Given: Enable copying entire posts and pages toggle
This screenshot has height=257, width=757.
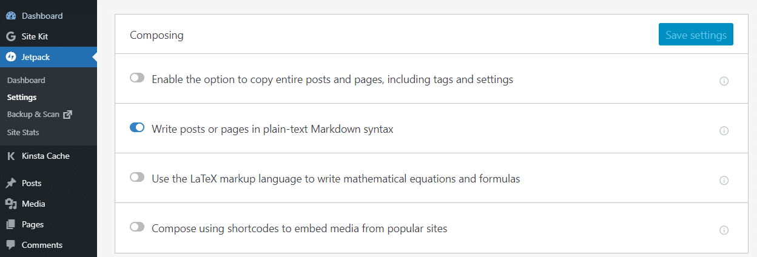Looking at the screenshot, I should [x=137, y=78].
